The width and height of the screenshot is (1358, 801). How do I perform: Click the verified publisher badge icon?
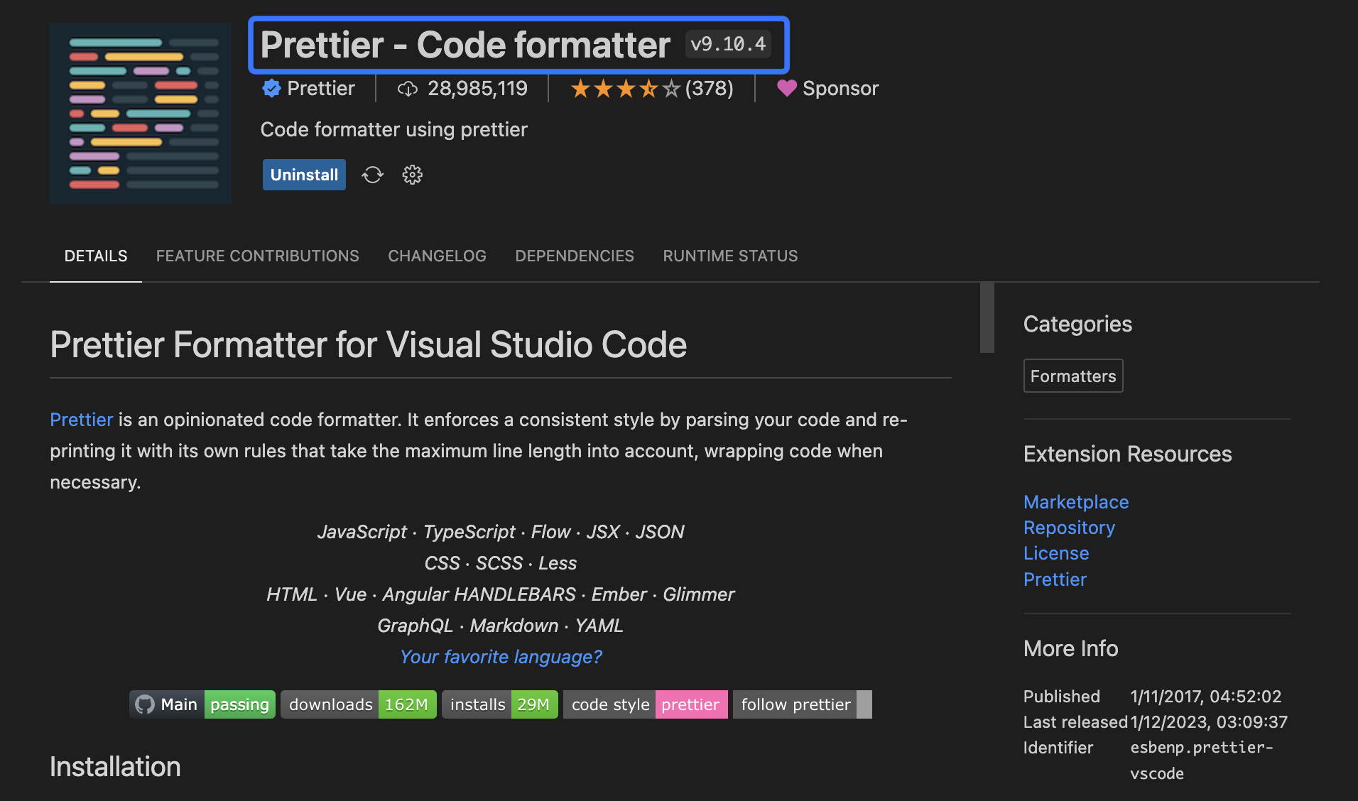[x=271, y=88]
